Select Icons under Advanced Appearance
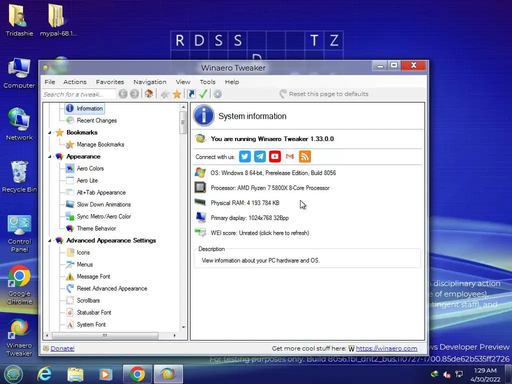Image resolution: width=512 pixels, height=384 pixels. tap(83, 252)
